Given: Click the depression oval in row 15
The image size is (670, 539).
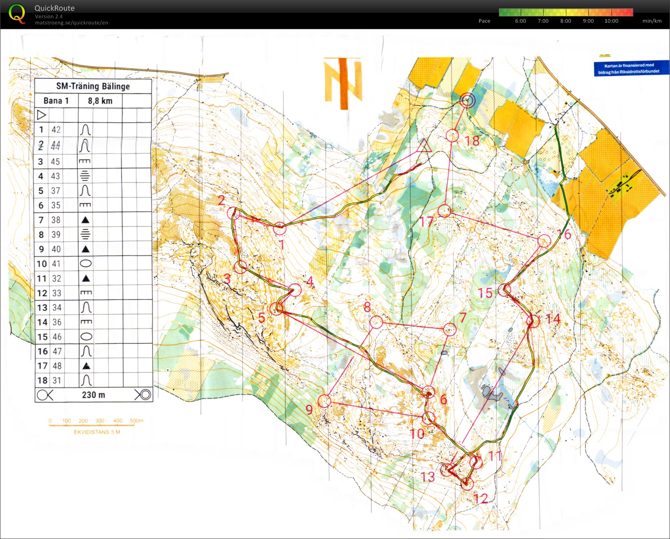Looking at the screenshot, I should pyautogui.click(x=86, y=337).
